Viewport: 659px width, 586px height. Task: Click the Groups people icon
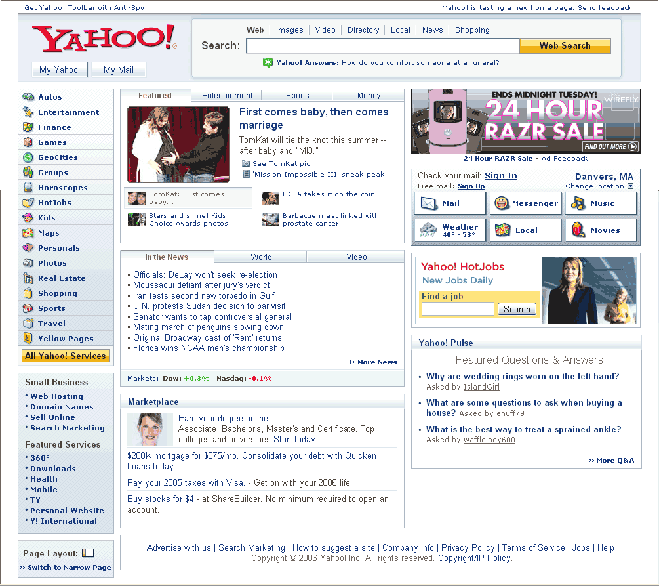point(28,172)
